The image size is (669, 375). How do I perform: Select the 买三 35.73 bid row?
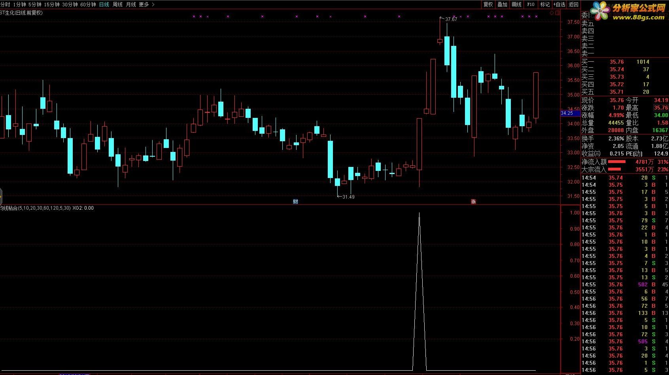pyautogui.click(x=624, y=77)
